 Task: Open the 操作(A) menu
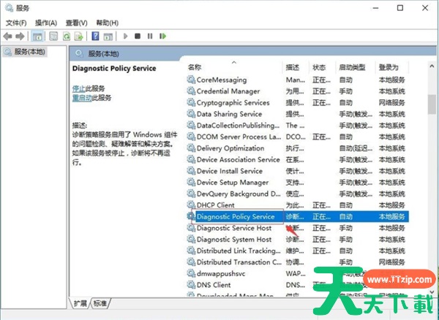point(46,23)
